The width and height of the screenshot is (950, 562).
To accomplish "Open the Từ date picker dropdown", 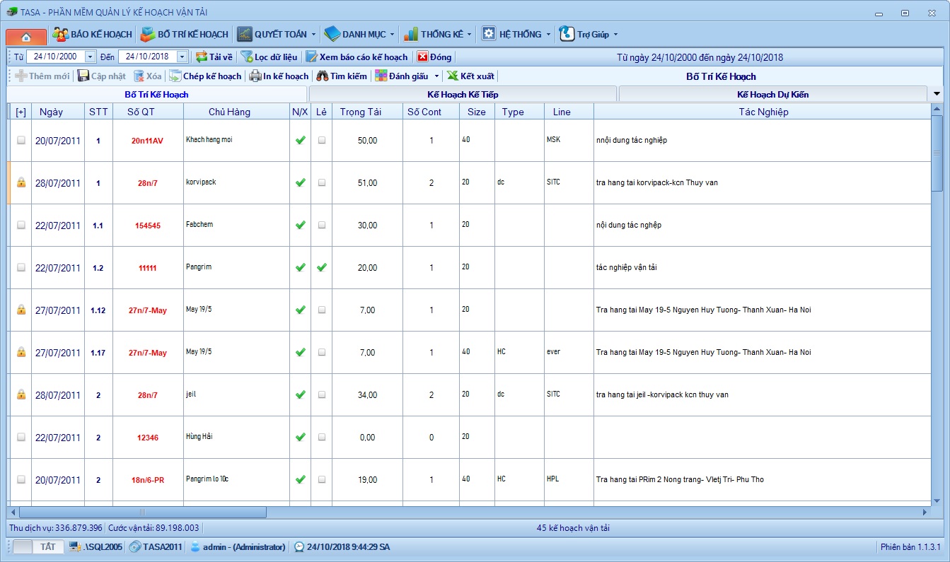I will (90, 57).
